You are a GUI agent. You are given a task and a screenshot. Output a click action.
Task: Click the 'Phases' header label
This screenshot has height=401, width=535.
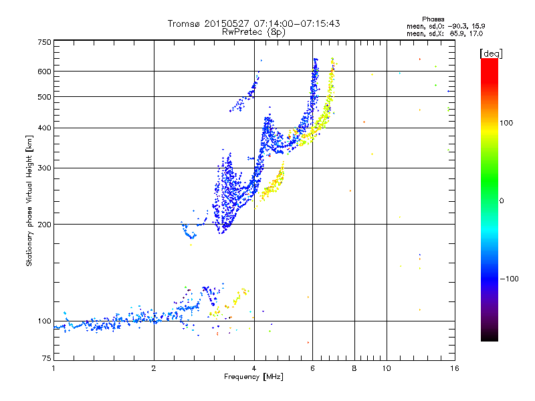433,19
